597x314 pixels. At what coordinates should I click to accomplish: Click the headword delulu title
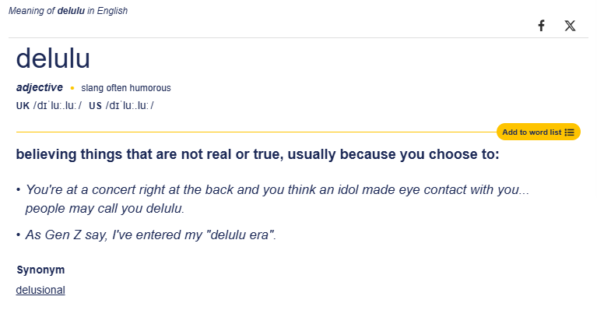pyautogui.click(x=53, y=59)
